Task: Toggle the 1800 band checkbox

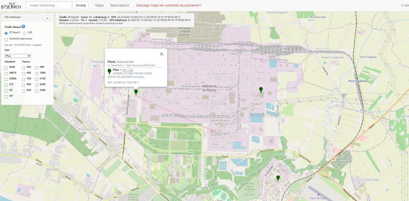Action: click(37, 73)
